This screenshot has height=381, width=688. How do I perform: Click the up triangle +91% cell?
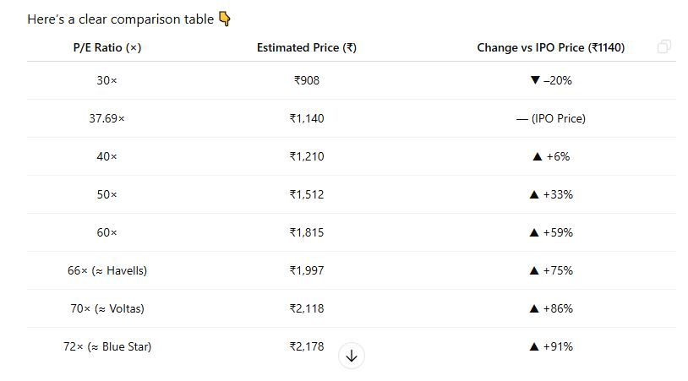[550, 346]
